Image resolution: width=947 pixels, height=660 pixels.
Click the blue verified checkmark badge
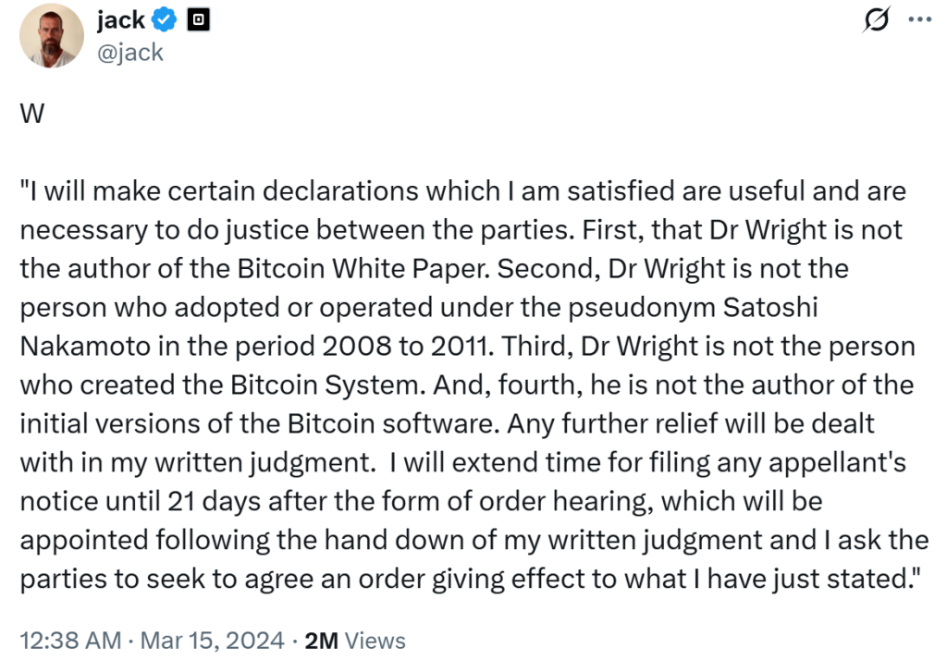[165, 20]
